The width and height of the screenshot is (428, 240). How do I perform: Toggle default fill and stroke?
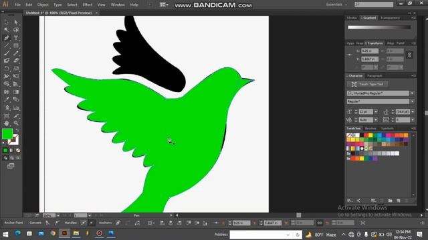(x=4, y=143)
